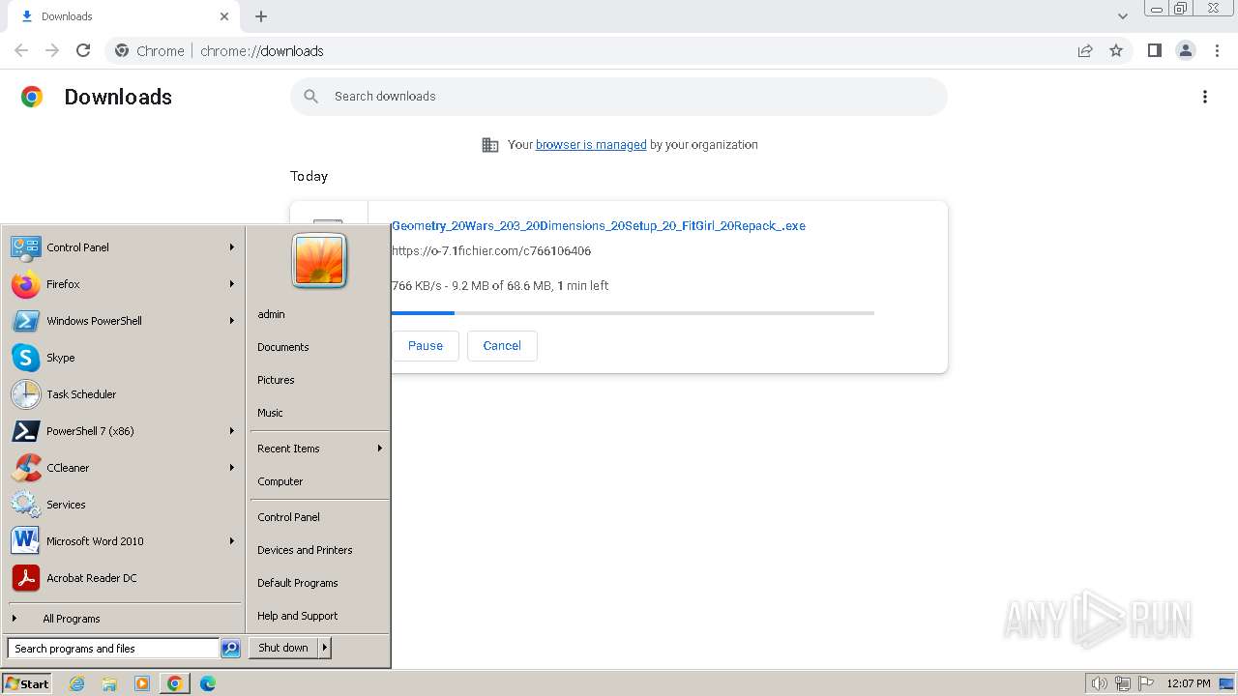Pause the Geometry Wars download
The height and width of the screenshot is (696, 1238).
pyautogui.click(x=426, y=346)
